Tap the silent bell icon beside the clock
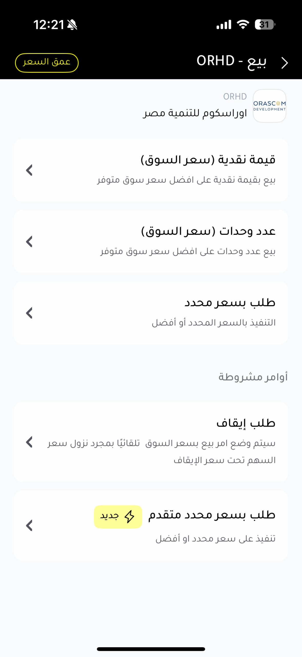 (72, 25)
